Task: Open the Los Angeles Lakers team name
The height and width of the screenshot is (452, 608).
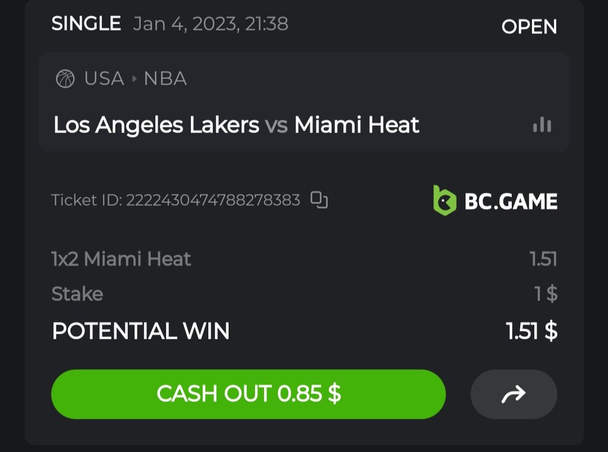Action: point(157,125)
